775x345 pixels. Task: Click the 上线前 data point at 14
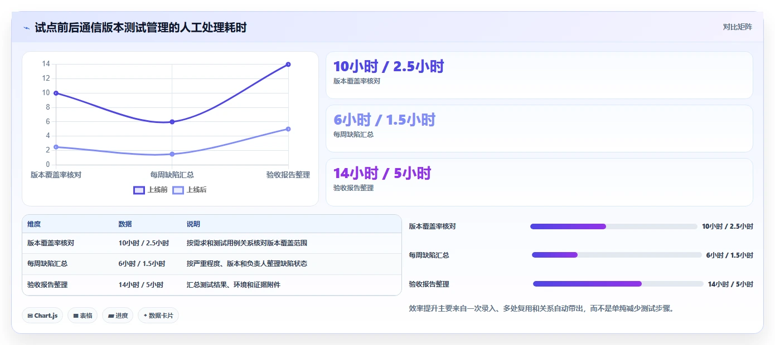(288, 64)
